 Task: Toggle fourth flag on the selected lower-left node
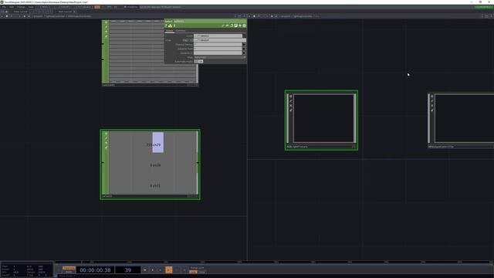coord(107,147)
